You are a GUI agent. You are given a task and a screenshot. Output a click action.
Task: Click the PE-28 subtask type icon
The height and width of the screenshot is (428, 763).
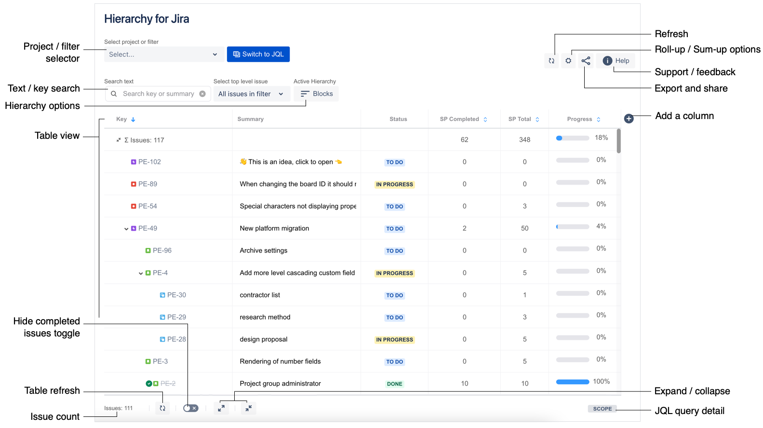pos(162,339)
